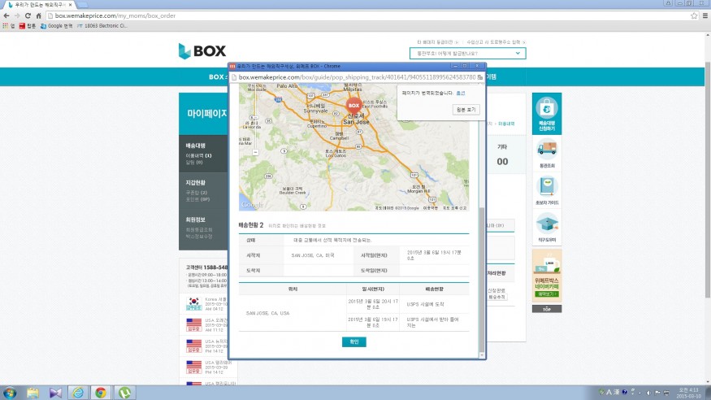Open the Chrome menu button
711x400 pixels.
point(704,15)
